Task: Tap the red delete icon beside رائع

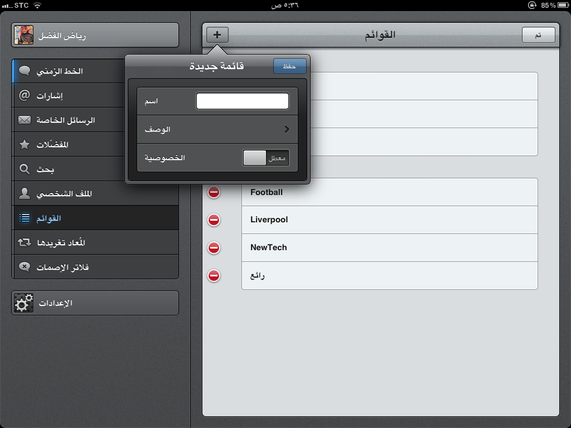Action: [x=214, y=275]
